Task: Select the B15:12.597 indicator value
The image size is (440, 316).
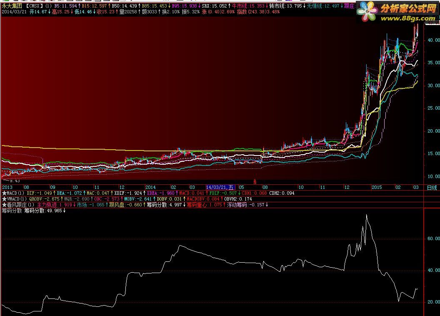Action: tap(94, 6)
